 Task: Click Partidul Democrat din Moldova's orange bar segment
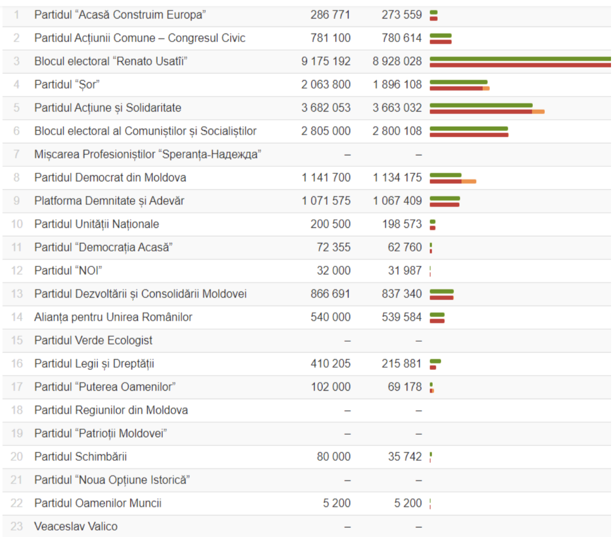[469, 181]
